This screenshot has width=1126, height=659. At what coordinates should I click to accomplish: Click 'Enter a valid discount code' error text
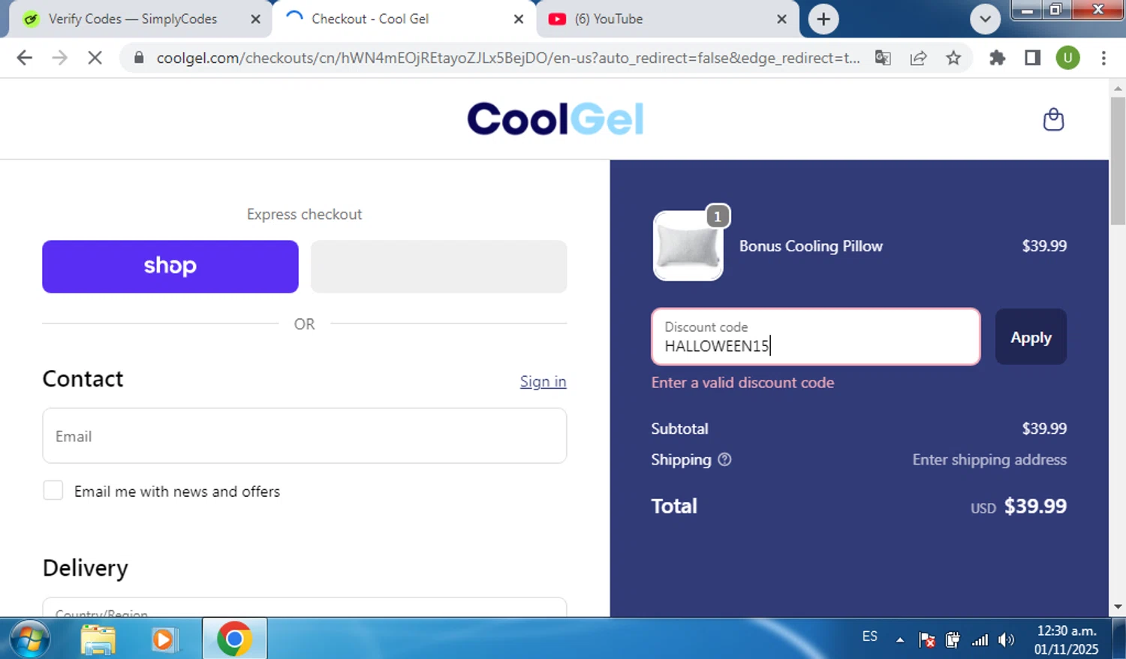[742, 383]
